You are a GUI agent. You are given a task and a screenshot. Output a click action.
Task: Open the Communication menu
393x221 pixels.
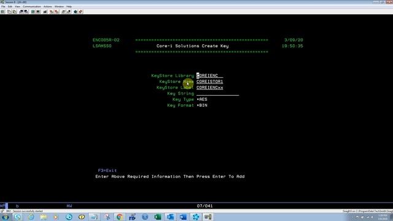pyautogui.click(x=32, y=7)
